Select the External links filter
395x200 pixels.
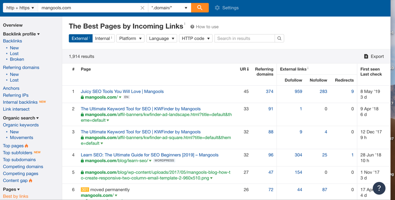point(81,38)
